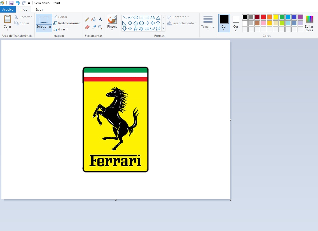318x231 pixels.
Task: Choose the Up arrow shape
Action: 158,23
